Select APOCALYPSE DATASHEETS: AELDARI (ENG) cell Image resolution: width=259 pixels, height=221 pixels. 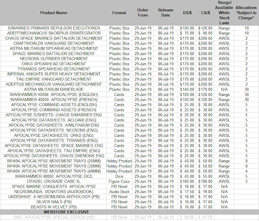(x=54, y=120)
